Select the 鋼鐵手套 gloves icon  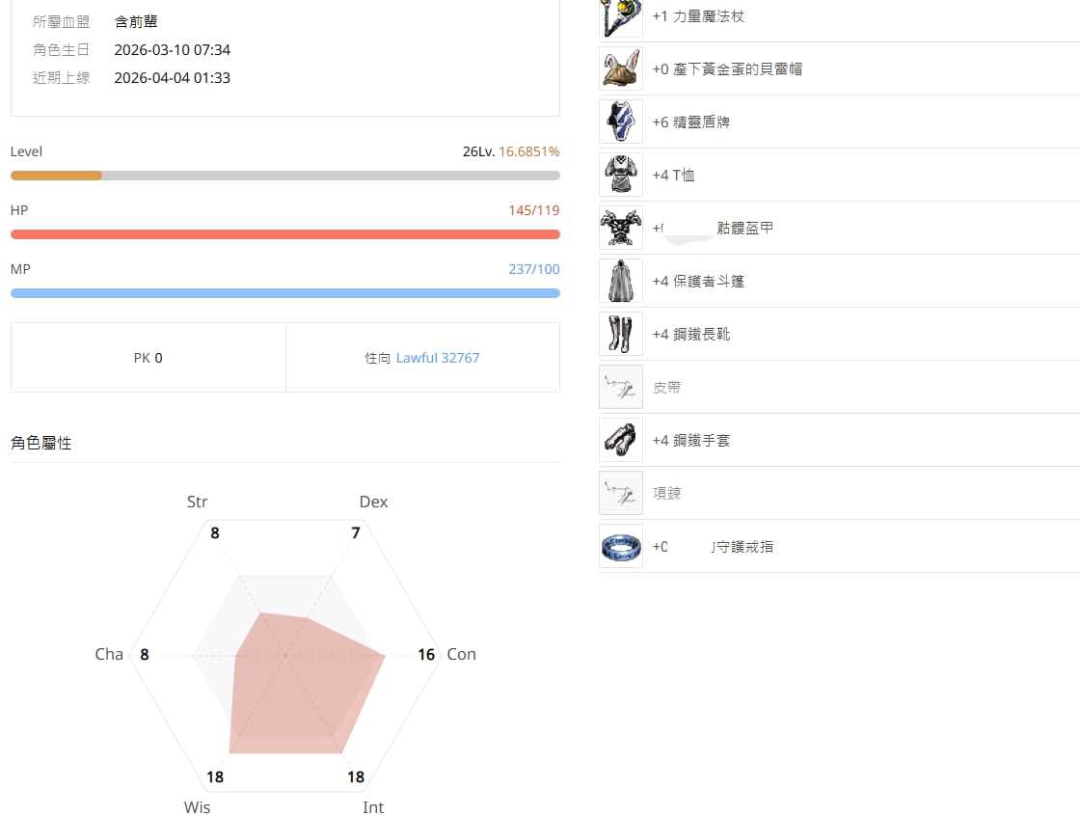tap(621, 441)
